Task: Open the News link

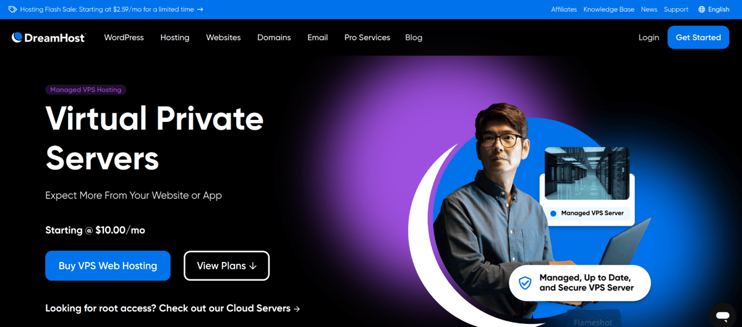Action: (x=649, y=9)
